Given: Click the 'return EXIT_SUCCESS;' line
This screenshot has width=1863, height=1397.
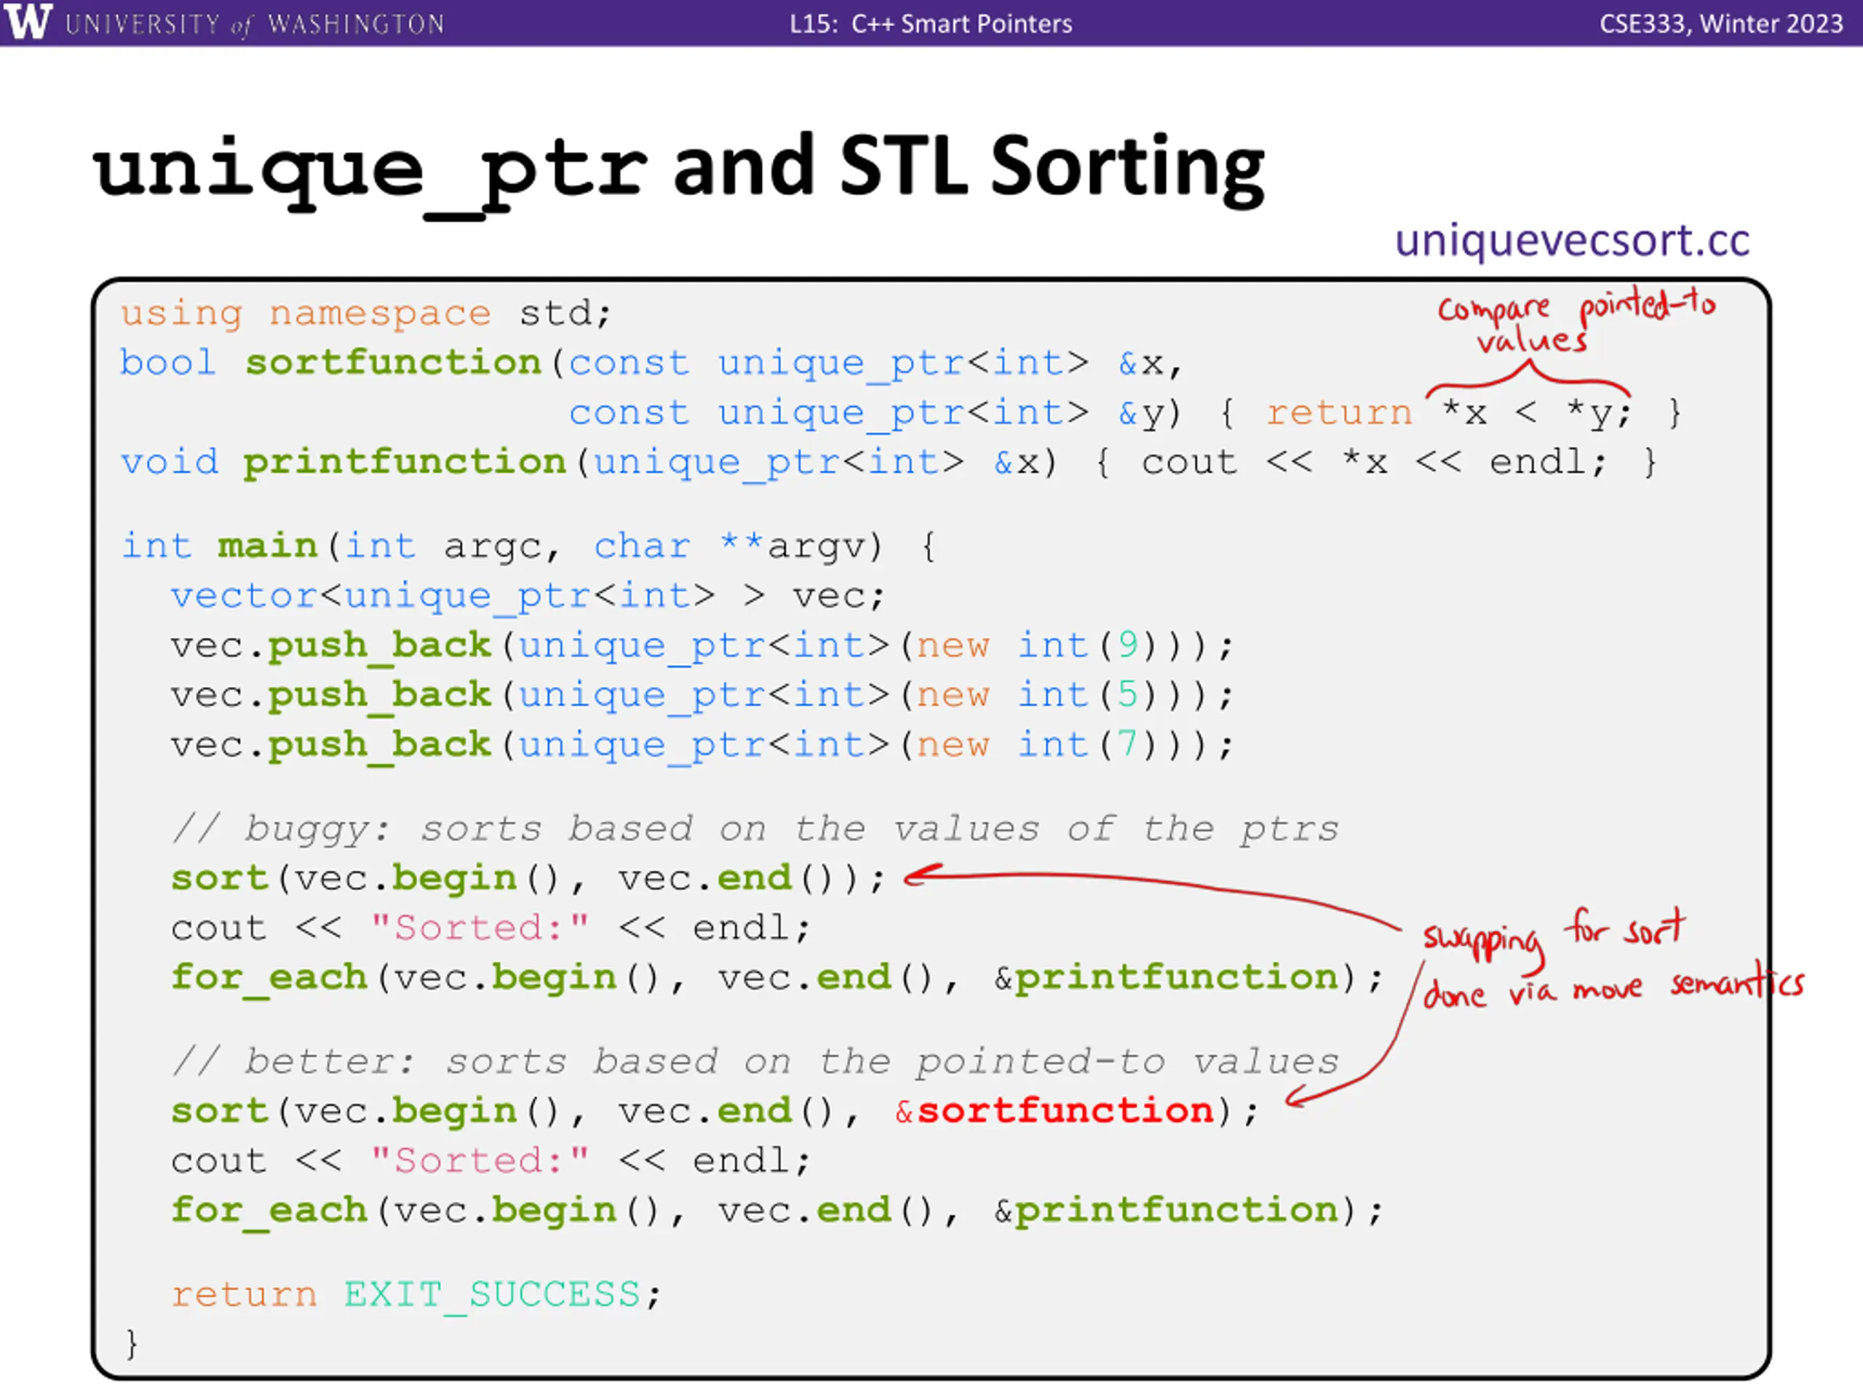Looking at the screenshot, I should pos(416,1294).
